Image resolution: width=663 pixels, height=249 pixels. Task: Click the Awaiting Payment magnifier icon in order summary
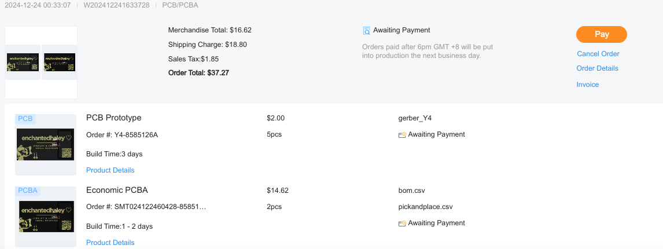(x=366, y=31)
